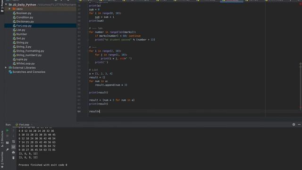Screen dimensions: 302x170
Task: Select JD_Daily_Python project folder
Action: tap(24, 4)
